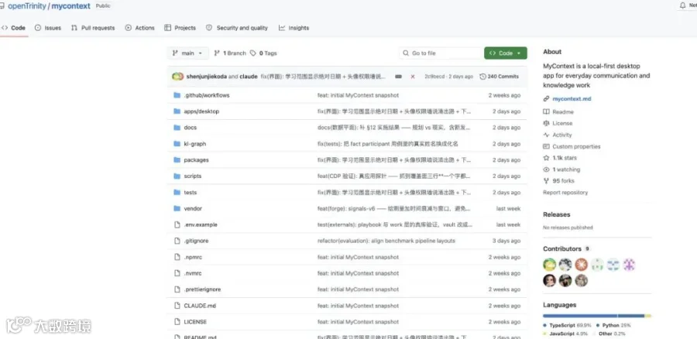The image size is (697, 339).
Task: Open Security and quality tab
Action: [x=237, y=28]
